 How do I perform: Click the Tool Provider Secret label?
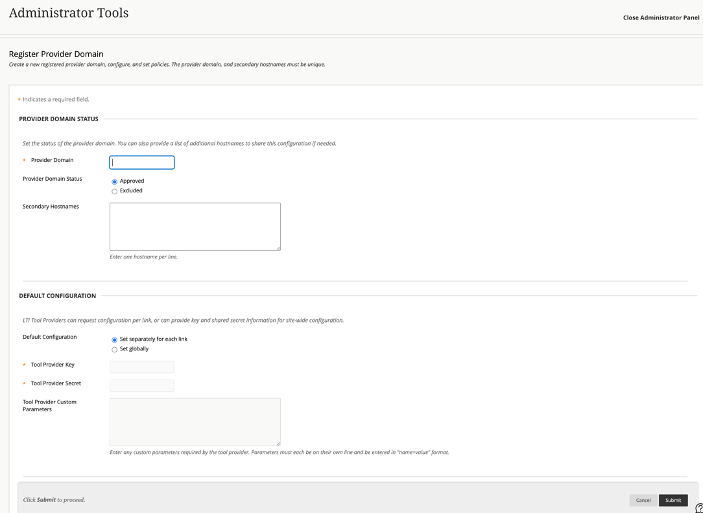click(x=56, y=383)
